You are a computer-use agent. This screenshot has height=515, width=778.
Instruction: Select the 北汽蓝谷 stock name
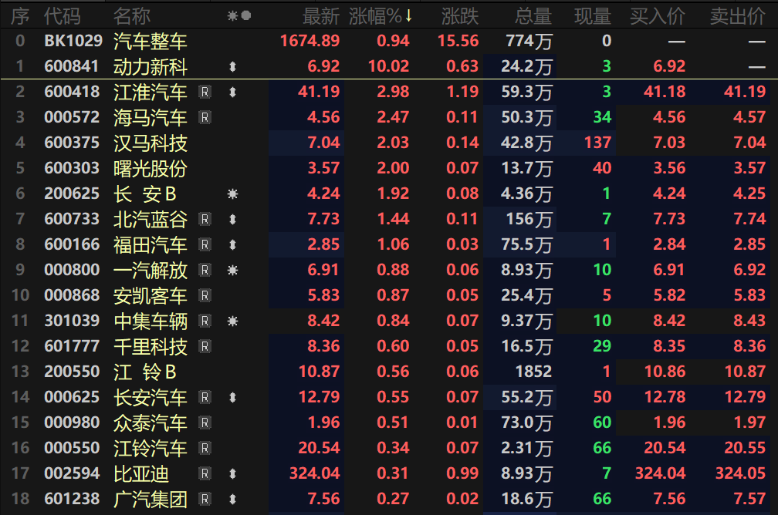coord(150,220)
